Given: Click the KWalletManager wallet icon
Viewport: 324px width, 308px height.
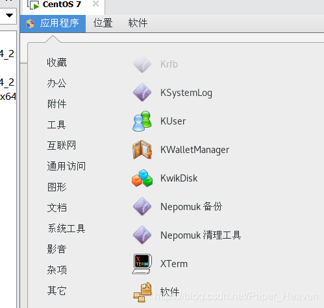Looking at the screenshot, I should pos(142,150).
